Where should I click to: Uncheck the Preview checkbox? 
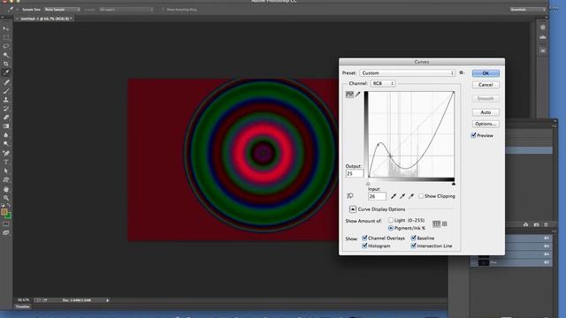[x=474, y=135]
